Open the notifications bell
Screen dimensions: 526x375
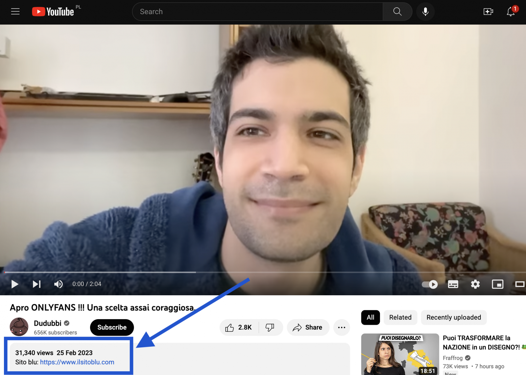[x=511, y=12]
